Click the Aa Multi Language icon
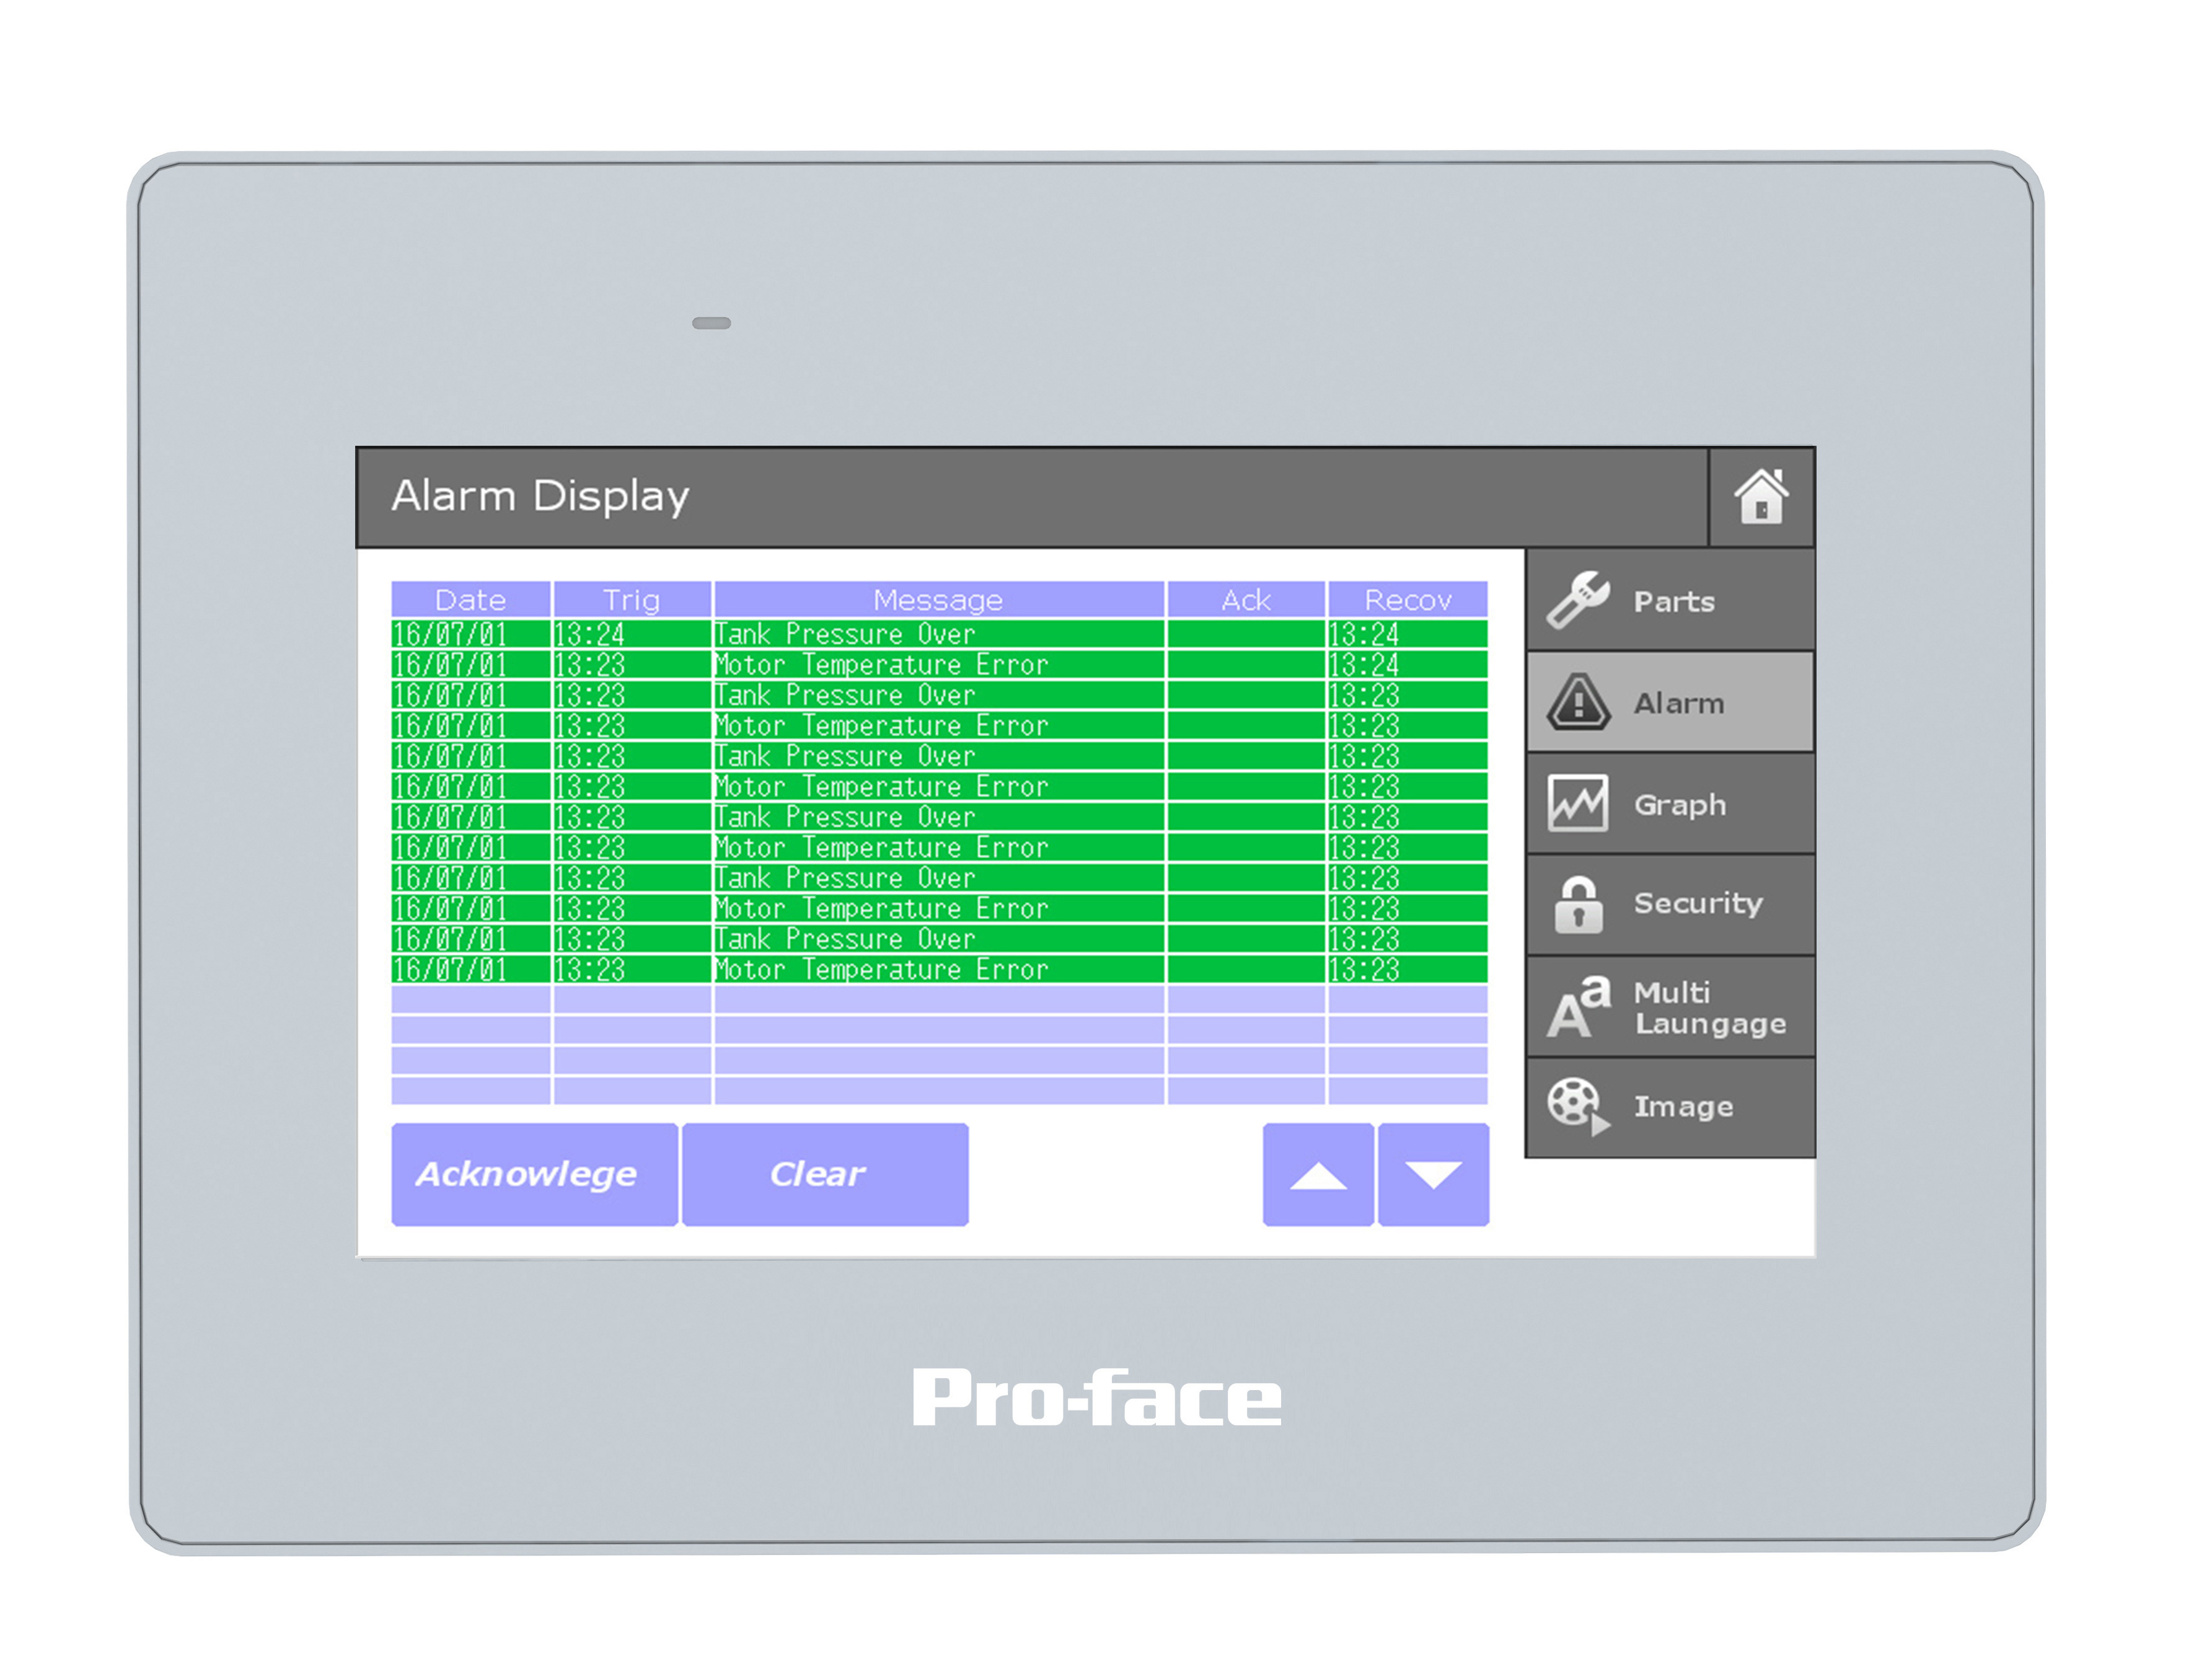The image size is (2212, 1674). pos(1578,1007)
